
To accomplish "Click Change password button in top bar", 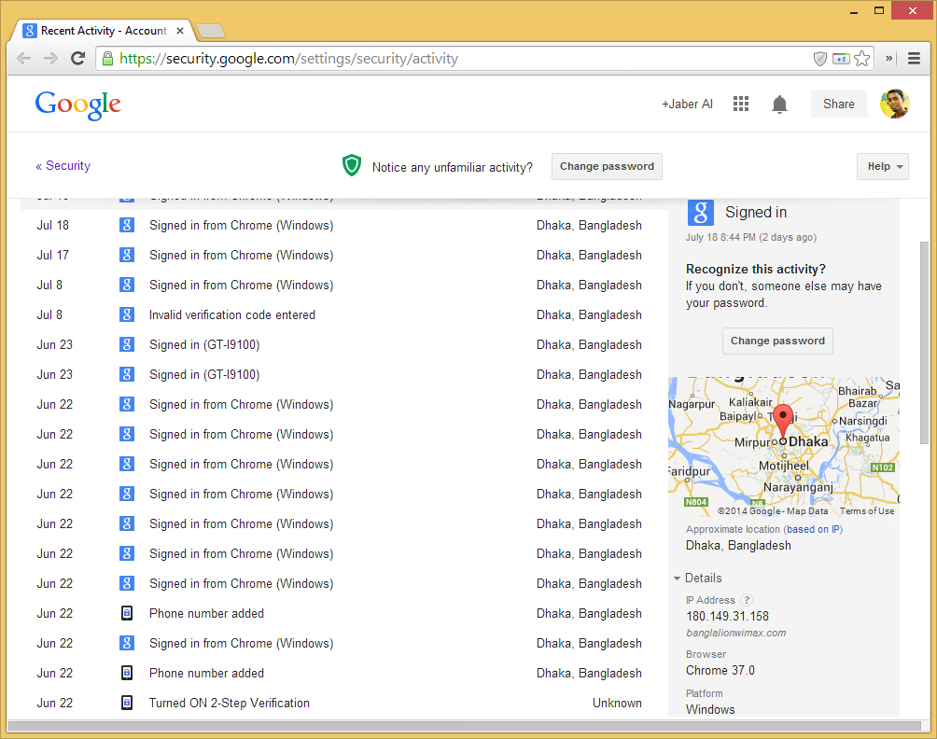I will (x=607, y=166).
